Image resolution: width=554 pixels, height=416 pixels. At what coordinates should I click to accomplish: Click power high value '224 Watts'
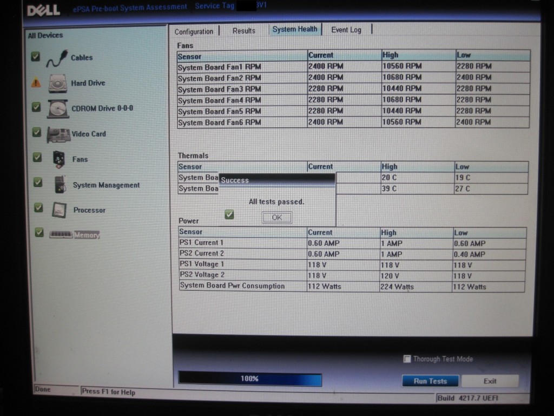click(x=397, y=287)
